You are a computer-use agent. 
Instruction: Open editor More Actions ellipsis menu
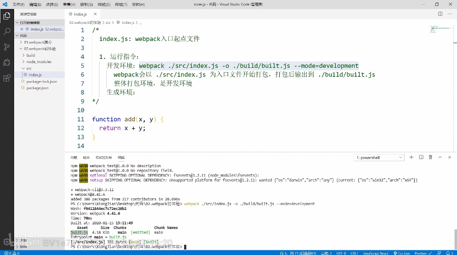point(449,14)
